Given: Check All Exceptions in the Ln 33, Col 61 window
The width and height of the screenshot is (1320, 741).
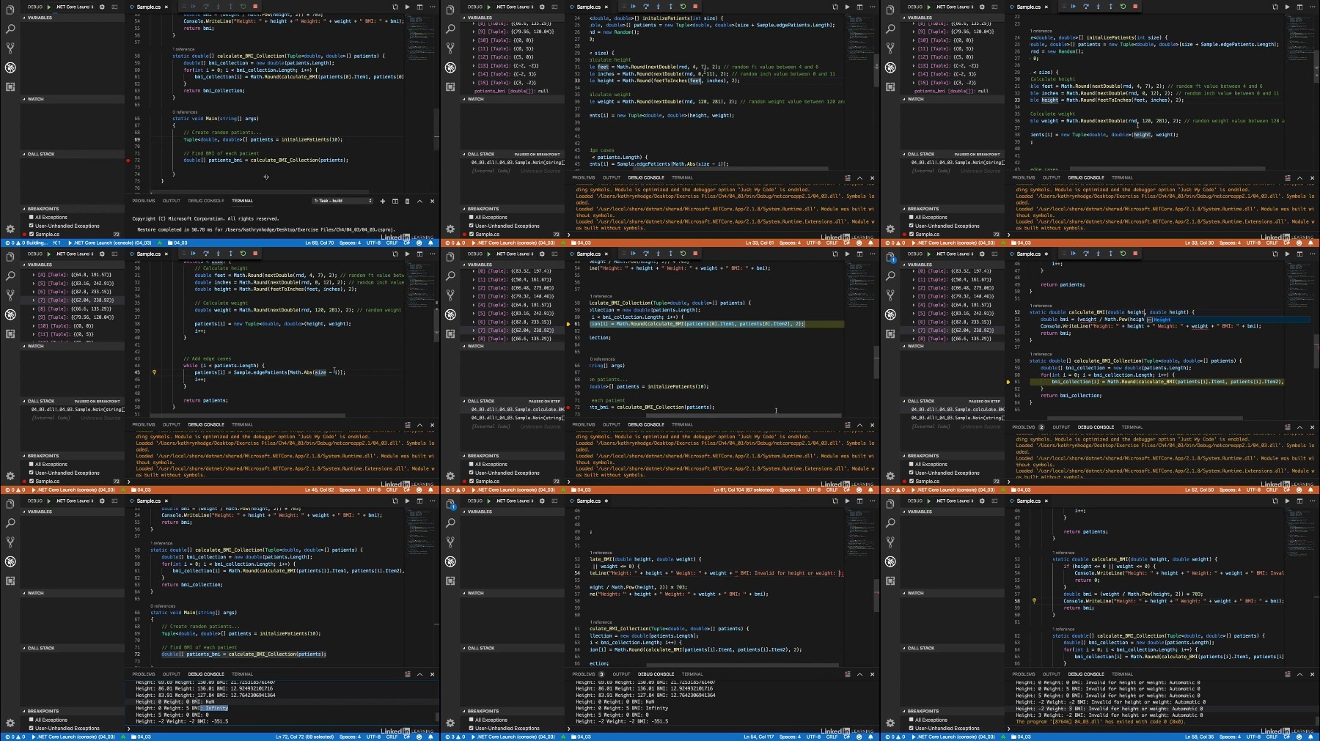Looking at the screenshot, I should 471,218.
